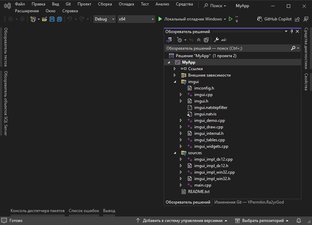The width and height of the screenshot is (312, 225).
Task: Open GitHub Copilot from the toolbar
Action: (x=274, y=19)
